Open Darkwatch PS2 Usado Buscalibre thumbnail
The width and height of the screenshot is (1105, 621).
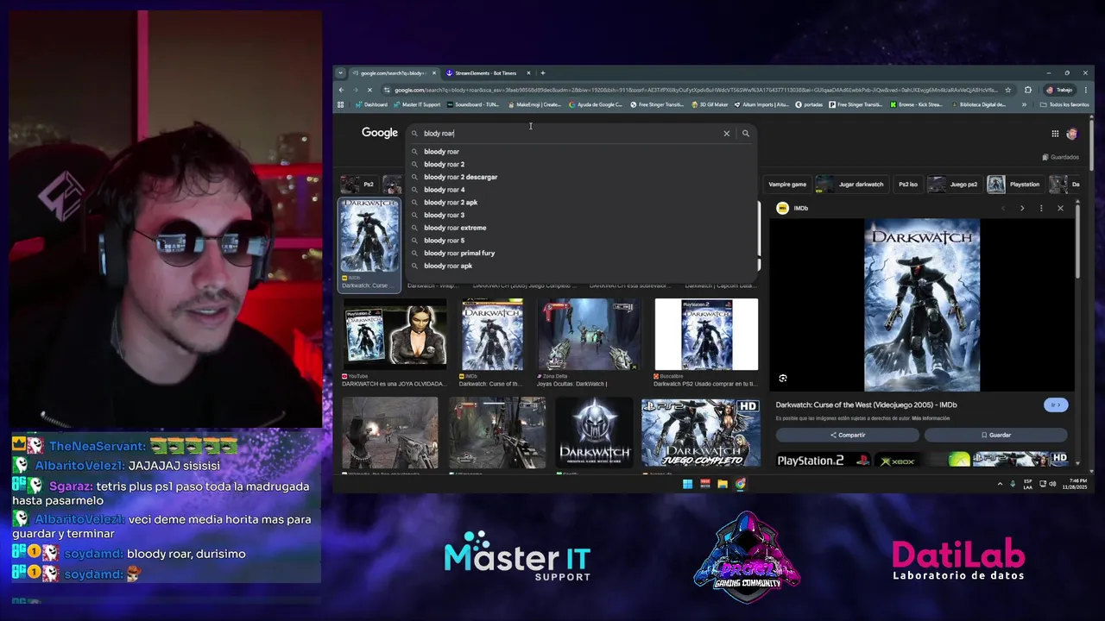[x=706, y=335]
